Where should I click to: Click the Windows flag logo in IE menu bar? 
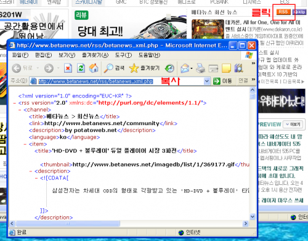tap(249, 55)
